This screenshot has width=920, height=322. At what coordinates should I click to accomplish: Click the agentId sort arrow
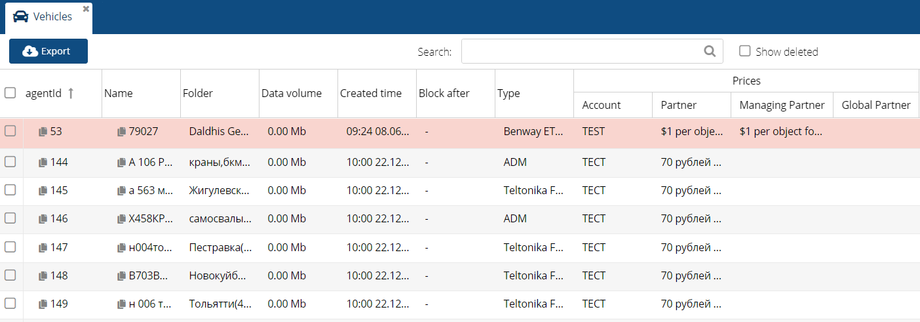[x=71, y=93]
